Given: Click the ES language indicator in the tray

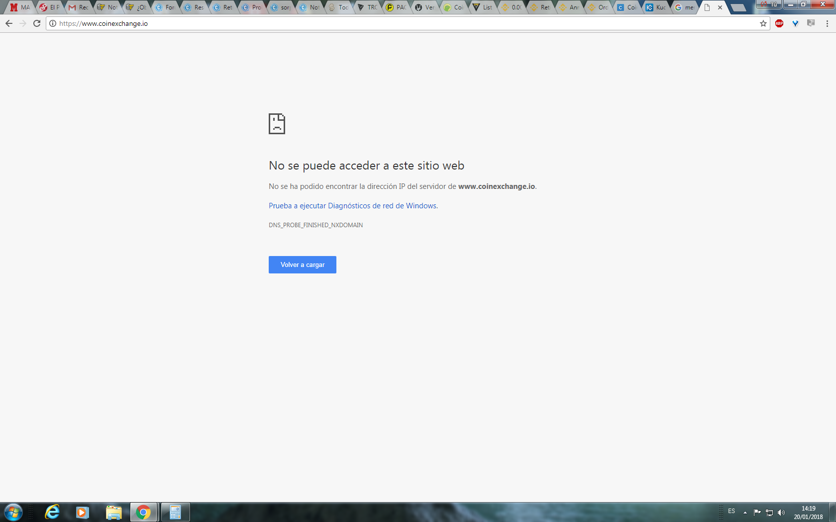Looking at the screenshot, I should (x=731, y=511).
